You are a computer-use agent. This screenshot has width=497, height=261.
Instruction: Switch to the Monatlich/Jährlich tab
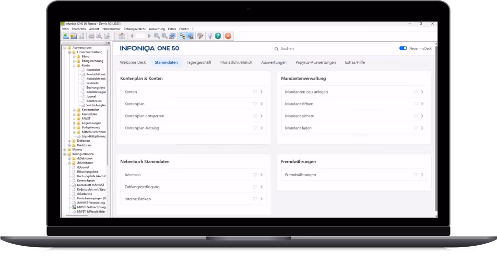236,62
